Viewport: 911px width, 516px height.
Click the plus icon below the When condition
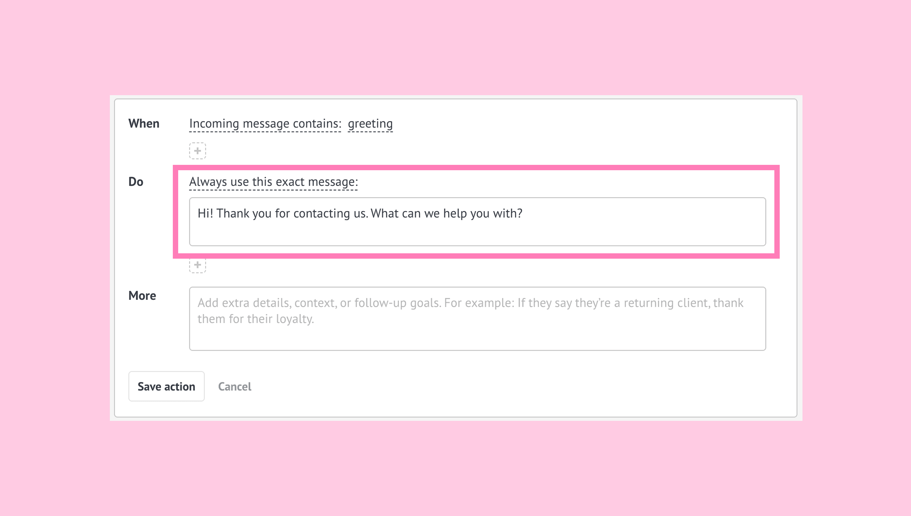(x=197, y=151)
